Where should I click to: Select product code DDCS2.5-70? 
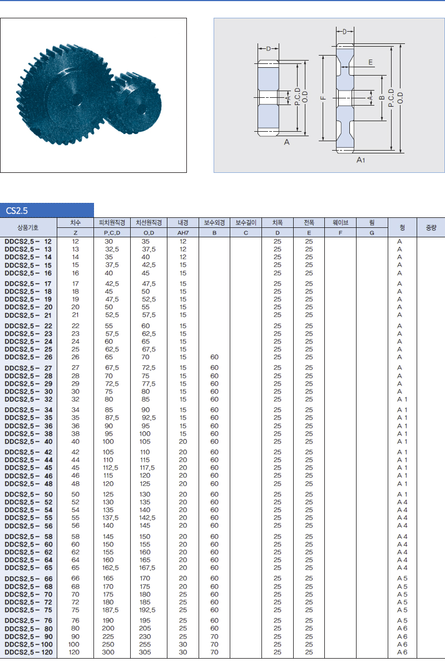pyautogui.click(x=28, y=594)
